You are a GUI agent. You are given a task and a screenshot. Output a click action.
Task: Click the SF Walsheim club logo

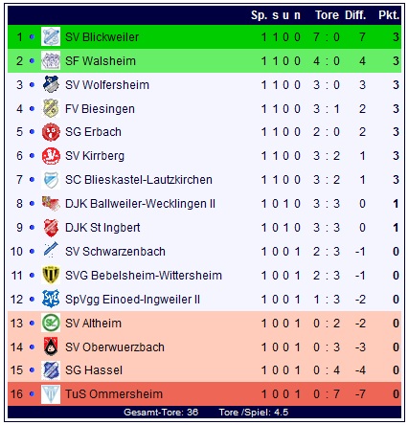pos(51,60)
